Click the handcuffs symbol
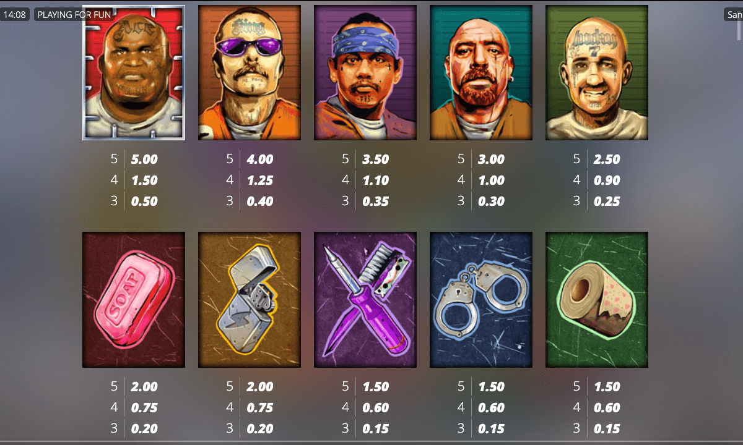 [x=481, y=300]
